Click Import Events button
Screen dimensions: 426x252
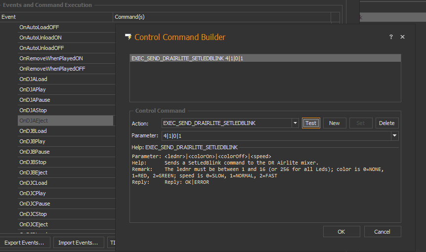(78, 243)
